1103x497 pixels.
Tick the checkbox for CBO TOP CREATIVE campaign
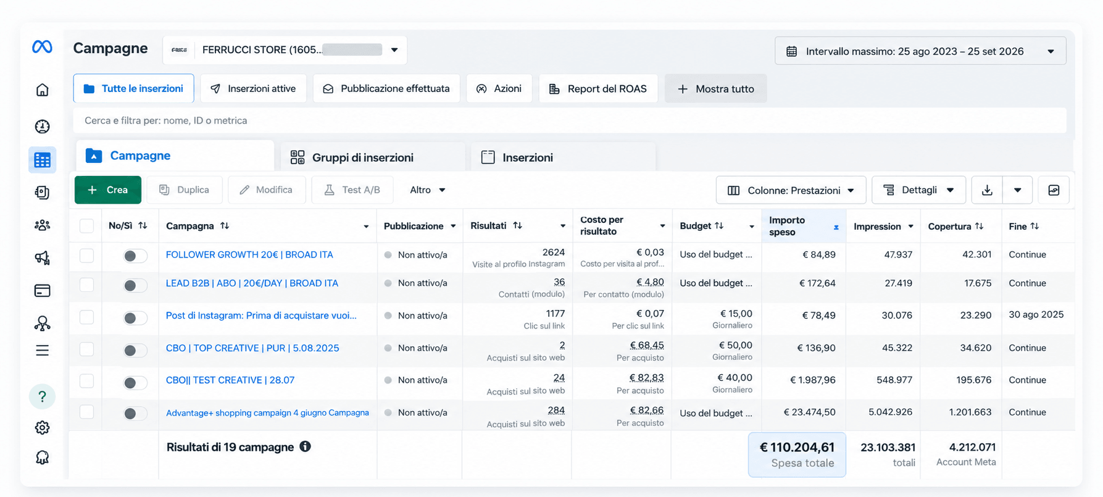(x=86, y=349)
